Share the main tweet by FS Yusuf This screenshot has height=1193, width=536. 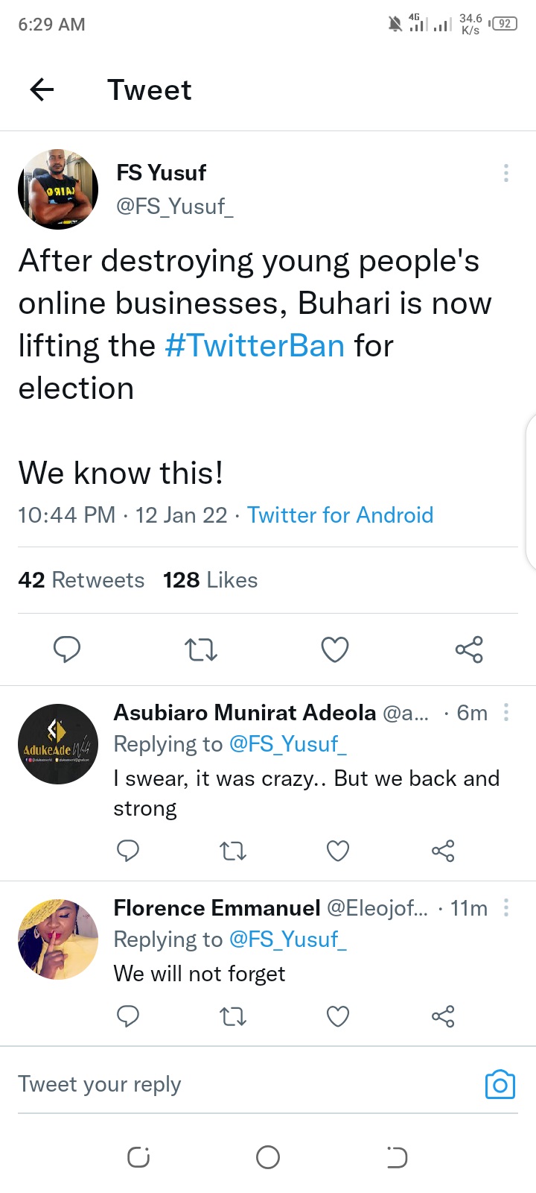pyautogui.click(x=469, y=649)
